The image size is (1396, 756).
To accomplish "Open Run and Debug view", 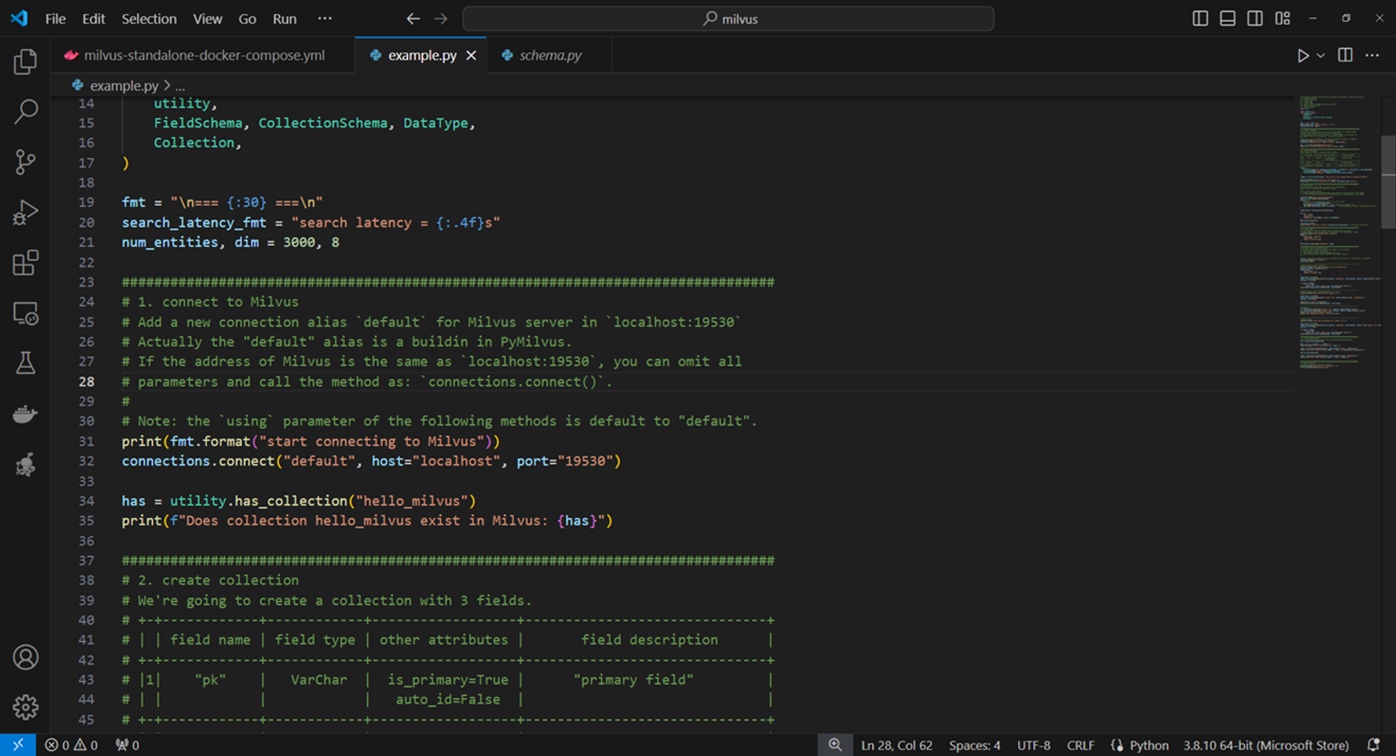I will [x=25, y=213].
